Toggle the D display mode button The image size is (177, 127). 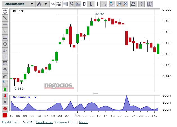click(x=85, y=4)
